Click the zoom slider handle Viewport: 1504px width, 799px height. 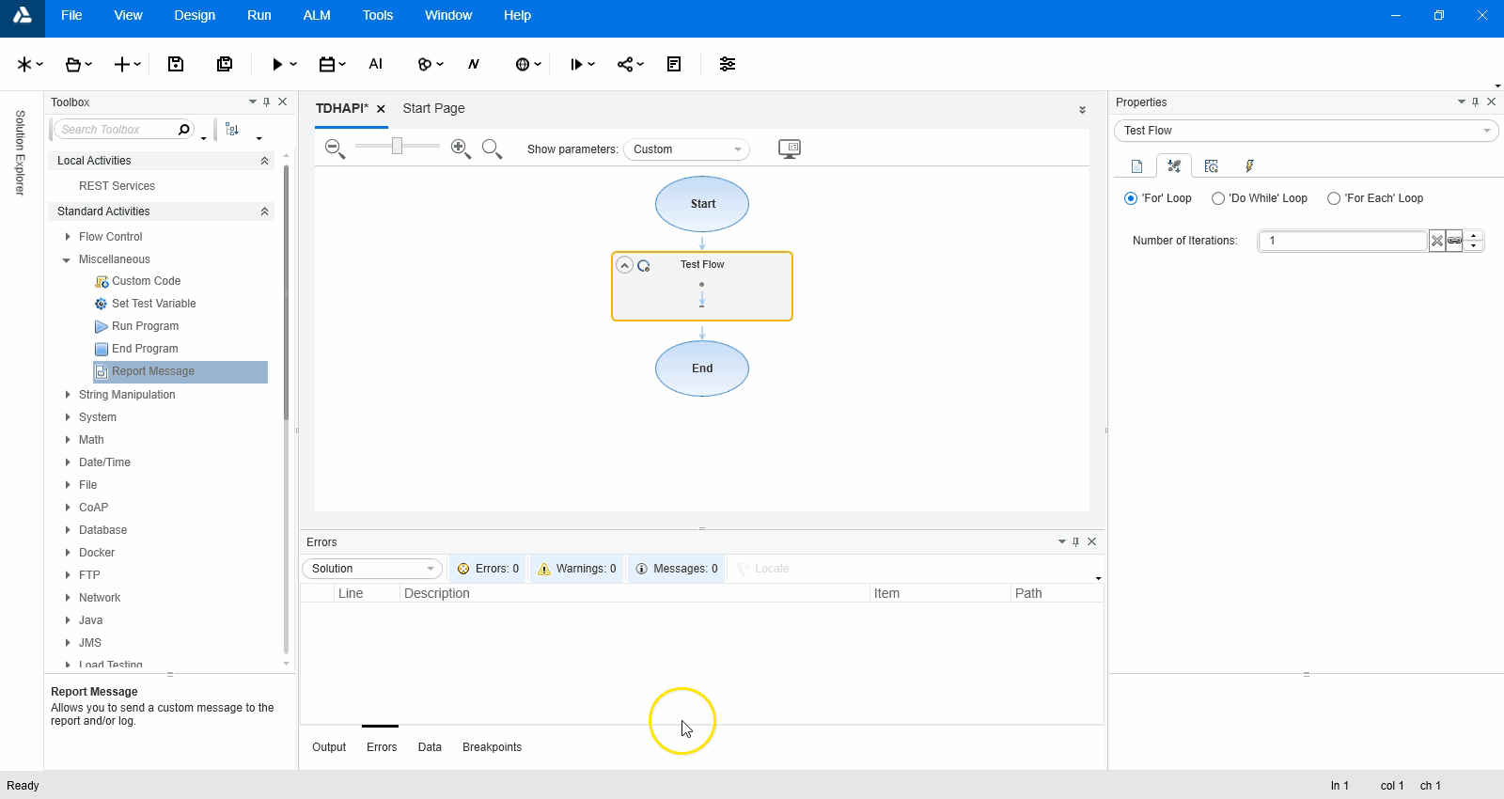(x=398, y=146)
